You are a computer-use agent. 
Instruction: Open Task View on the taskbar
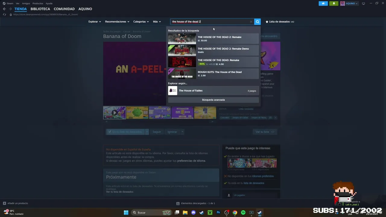pyautogui.click(x=177, y=212)
